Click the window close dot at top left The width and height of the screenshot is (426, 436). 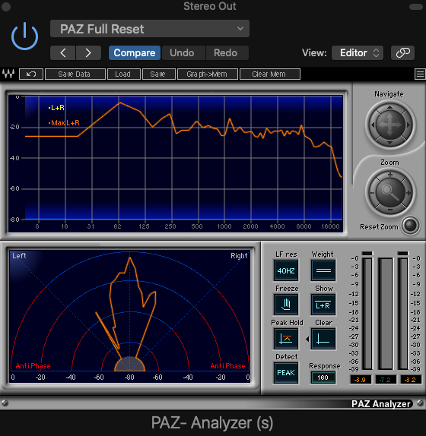6,7
